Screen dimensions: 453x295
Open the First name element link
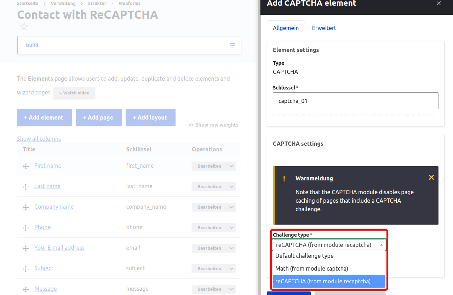click(x=48, y=166)
